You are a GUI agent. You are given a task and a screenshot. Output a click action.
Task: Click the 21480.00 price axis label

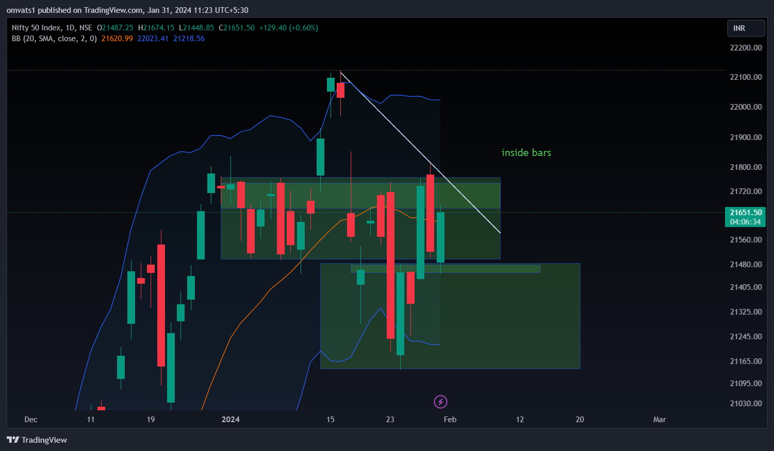746,264
